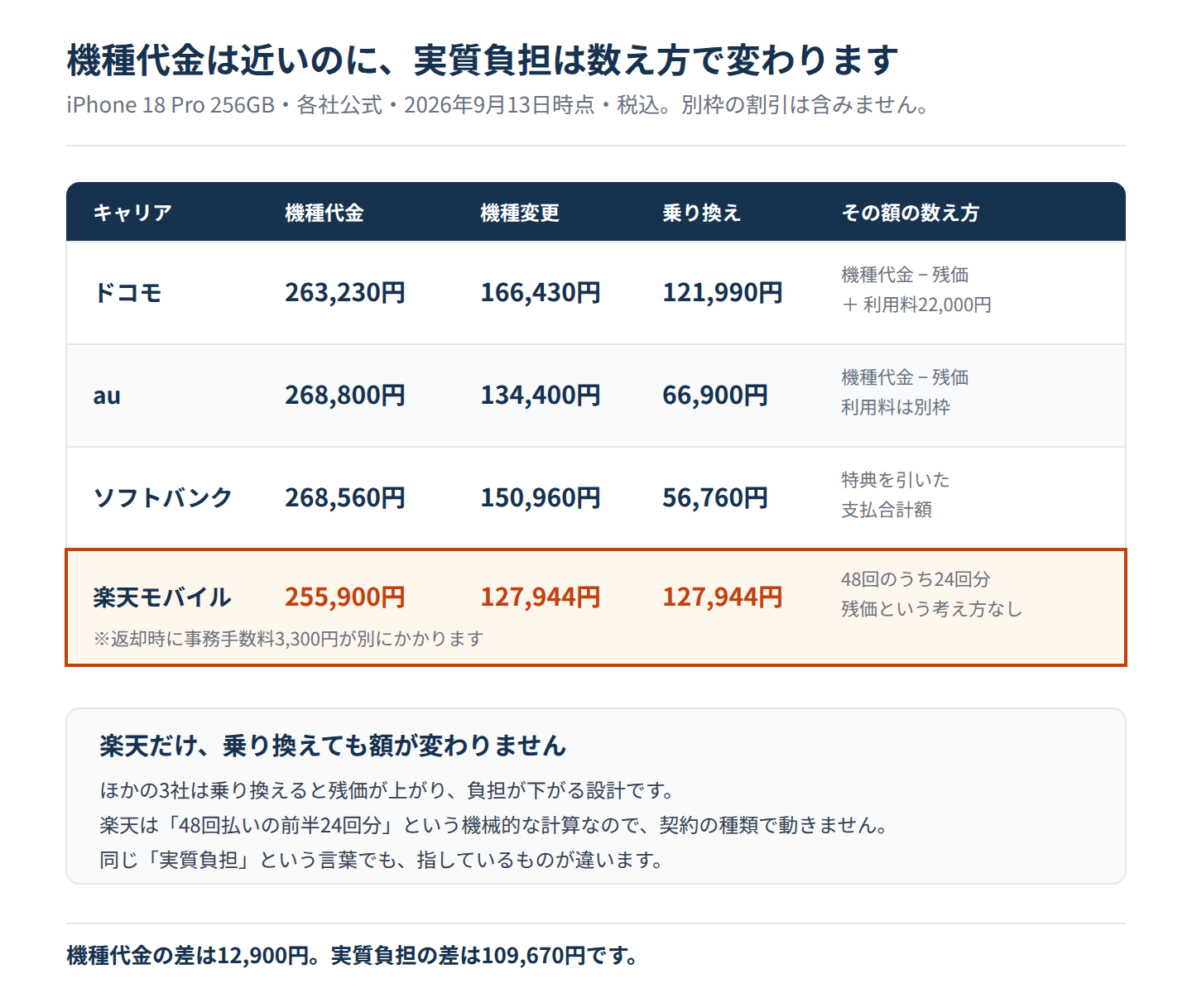
Task: Click 127,944円 in the 機種変更 column
Action: pyautogui.click(x=541, y=597)
